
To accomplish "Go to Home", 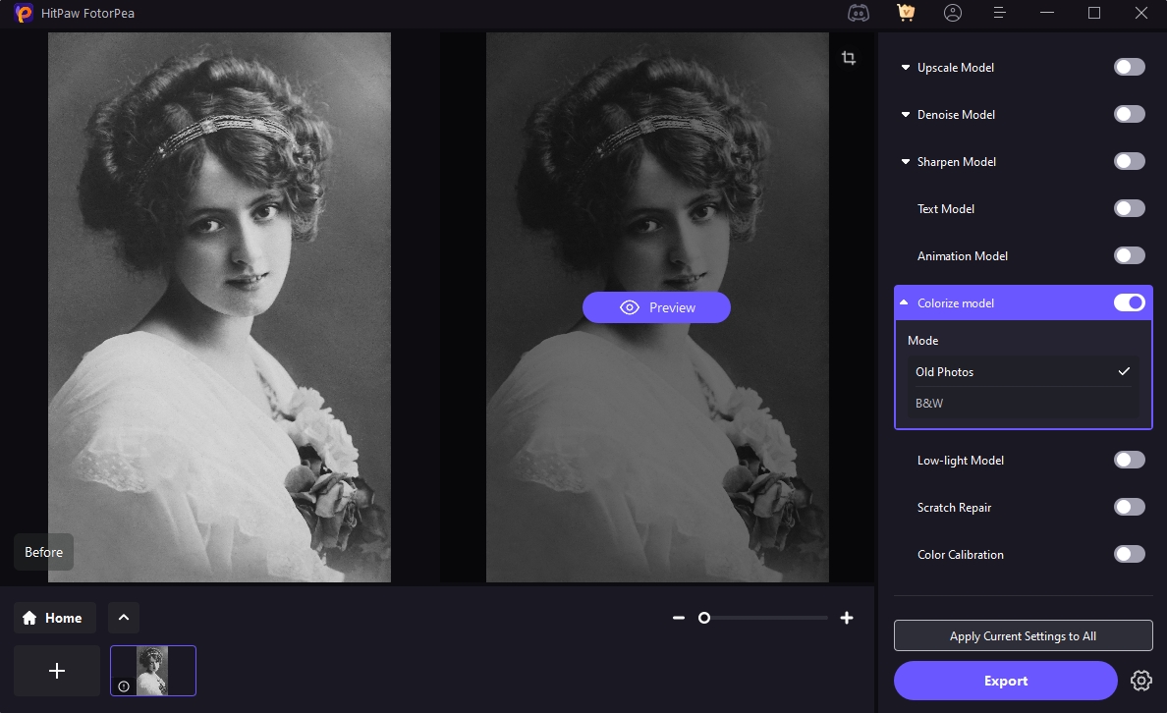I will 55,618.
